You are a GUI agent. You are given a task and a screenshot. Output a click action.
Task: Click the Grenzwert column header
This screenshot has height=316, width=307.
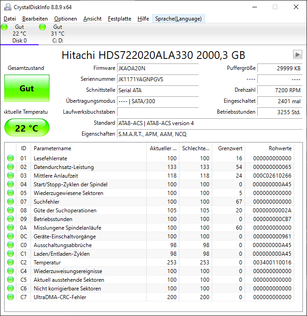(x=228, y=148)
